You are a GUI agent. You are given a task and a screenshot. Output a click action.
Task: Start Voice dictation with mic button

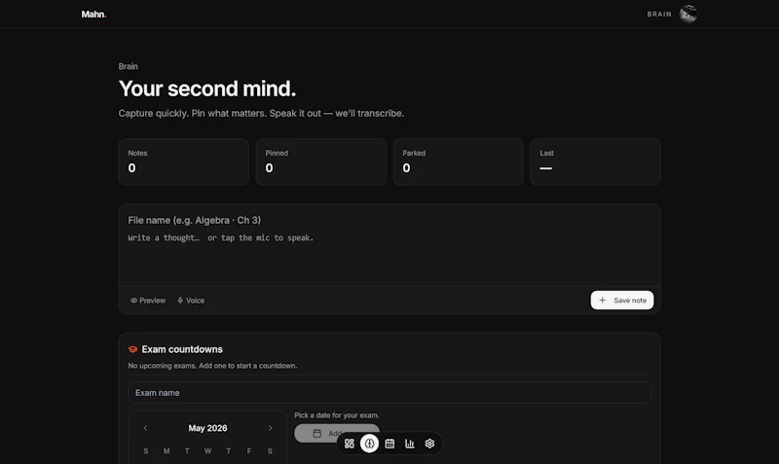pyautogui.click(x=191, y=301)
